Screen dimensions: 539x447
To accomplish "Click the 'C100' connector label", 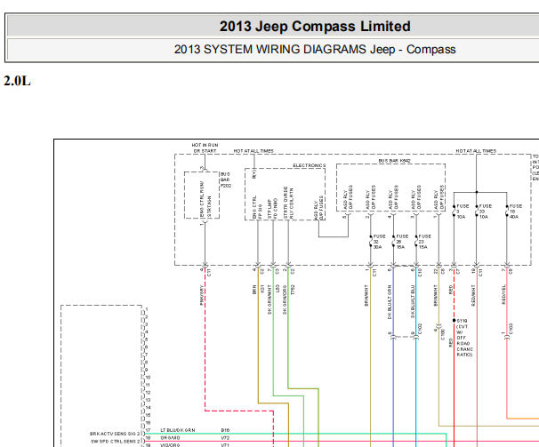I will click(443, 334).
